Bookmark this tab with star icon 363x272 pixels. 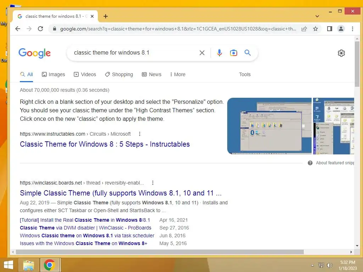[x=315, y=29]
